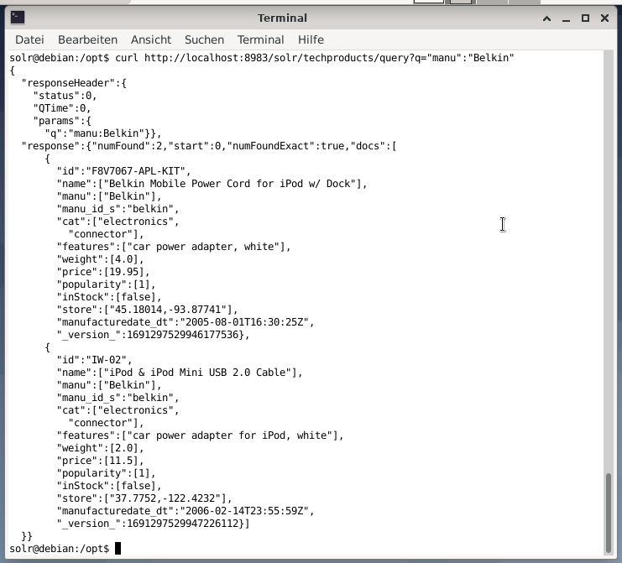Click the id "F8V7067-APL-KIT" line
Screen dimensions: 622x563
123,171
